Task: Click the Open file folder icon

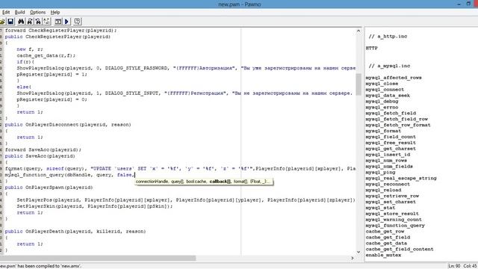Action: 2,22
